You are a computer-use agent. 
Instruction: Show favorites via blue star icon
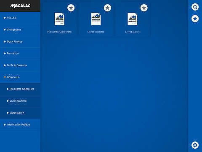click(x=195, y=19)
